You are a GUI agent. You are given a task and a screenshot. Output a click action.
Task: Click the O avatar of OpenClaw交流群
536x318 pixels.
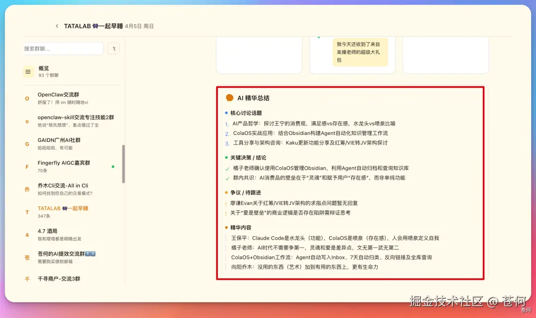(x=27, y=98)
